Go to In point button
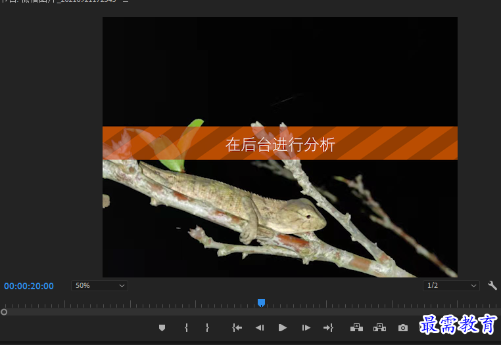Image resolution: width=501 pixels, height=345 pixels. [237, 328]
